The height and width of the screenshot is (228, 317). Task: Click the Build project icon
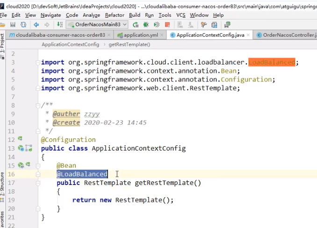tap(60, 25)
